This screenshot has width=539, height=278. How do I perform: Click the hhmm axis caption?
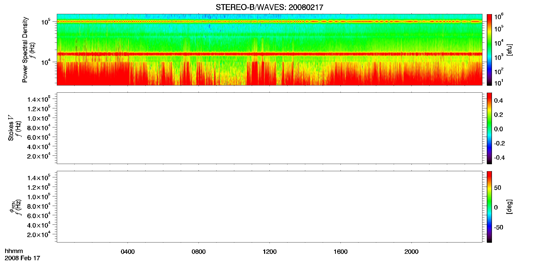pyautogui.click(x=14, y=251)
